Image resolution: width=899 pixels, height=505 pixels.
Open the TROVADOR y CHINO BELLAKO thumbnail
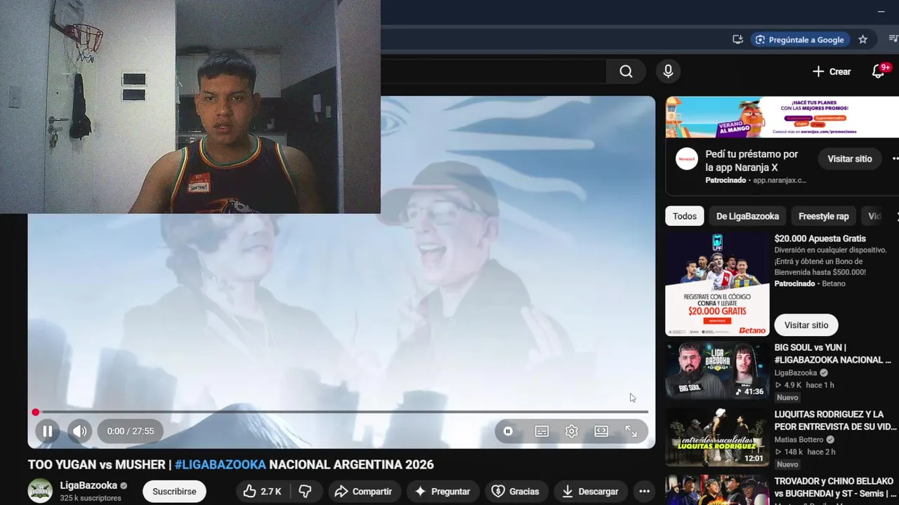pos(717,490)
